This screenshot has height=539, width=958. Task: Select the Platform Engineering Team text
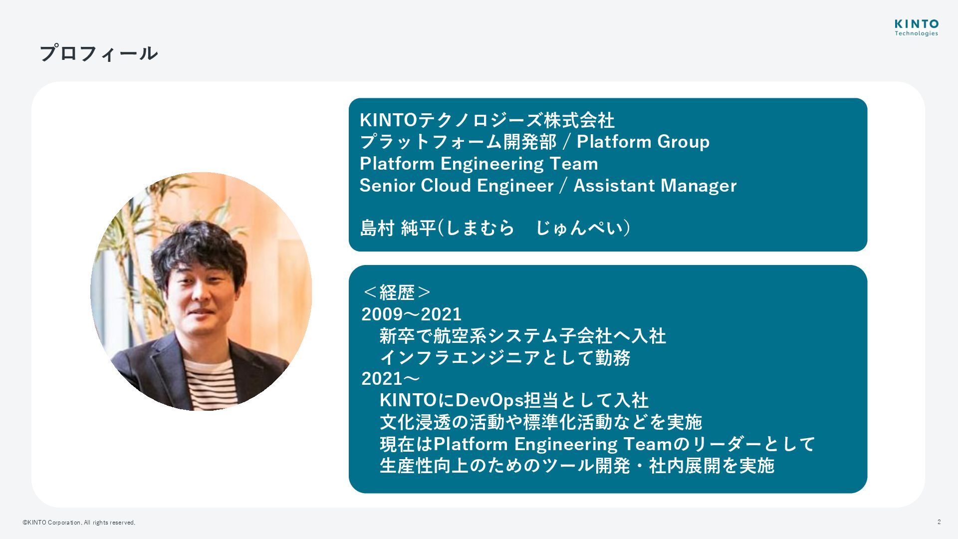479,164
